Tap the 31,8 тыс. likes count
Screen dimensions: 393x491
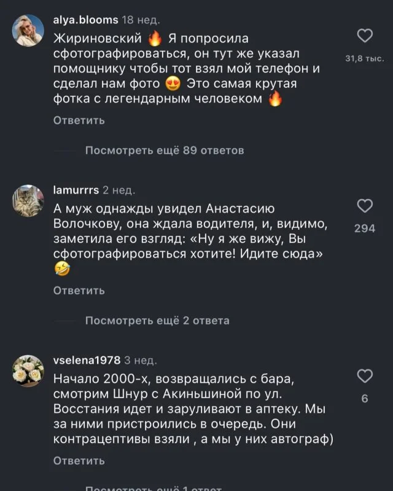365,59
